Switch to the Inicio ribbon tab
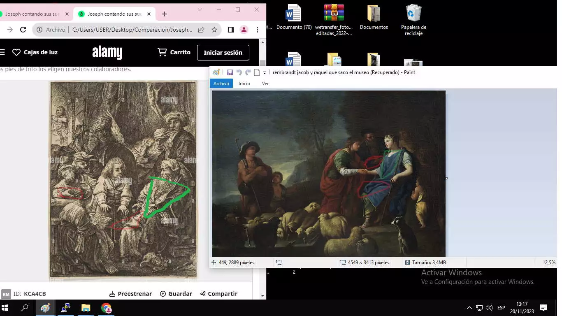The height and width of the screenshot is (316, 562). pyautogui.click(x=244, y=84)
